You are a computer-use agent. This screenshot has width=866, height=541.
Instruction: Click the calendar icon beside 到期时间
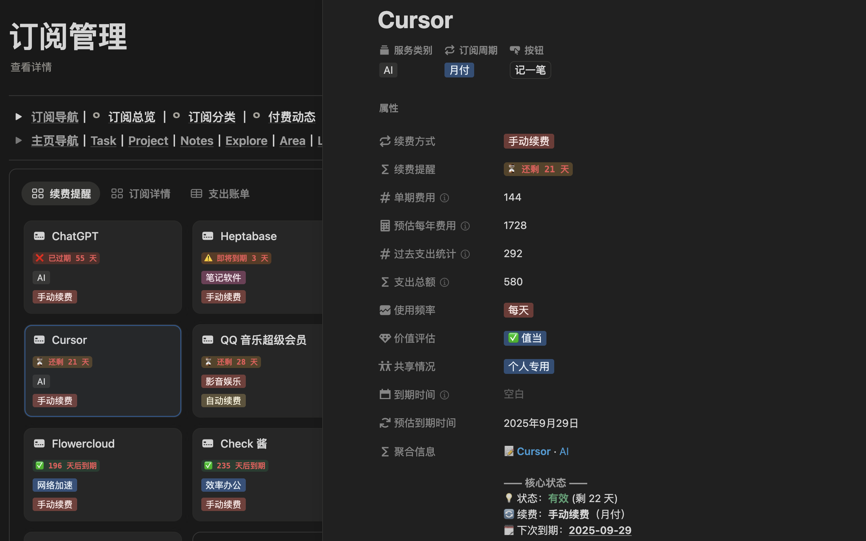pos(385,395)
